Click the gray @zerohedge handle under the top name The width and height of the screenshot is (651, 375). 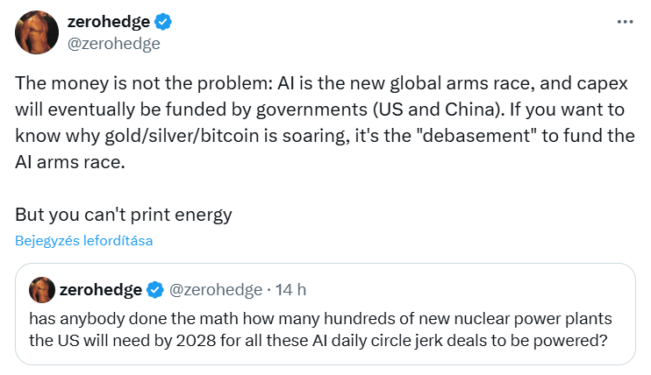click(x=114, y=42)
